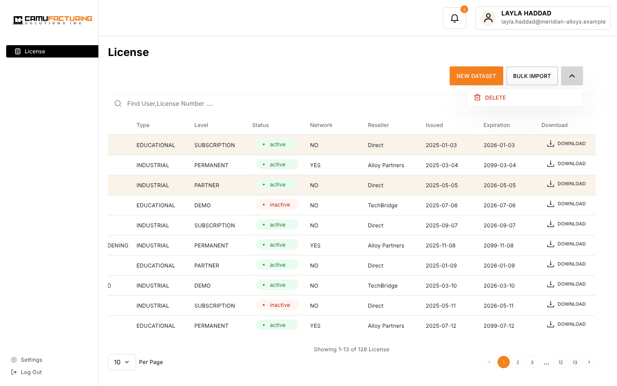Click active status in row issued 2025-01-03
This screenshot has height=386, width=617.
tap(277, 144)
